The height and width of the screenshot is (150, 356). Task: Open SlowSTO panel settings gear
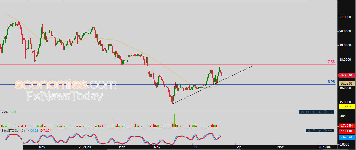coord(325,130)
